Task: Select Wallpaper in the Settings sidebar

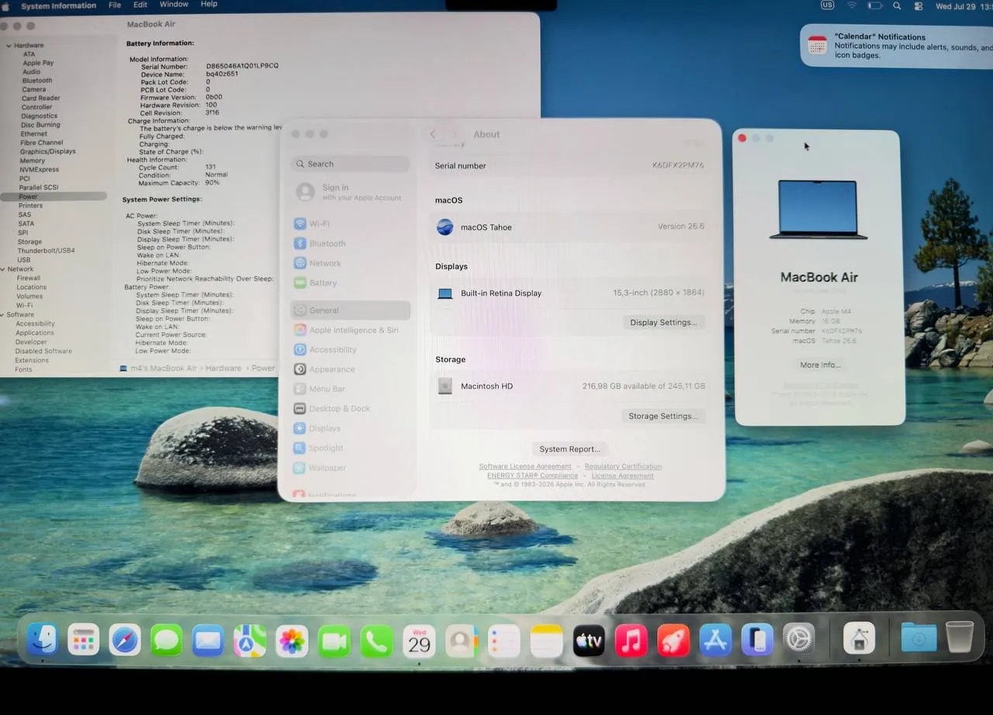Action: point(351,468)
